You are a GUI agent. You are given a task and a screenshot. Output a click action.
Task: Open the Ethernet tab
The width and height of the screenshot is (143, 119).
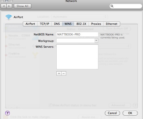tap(112, 24)
